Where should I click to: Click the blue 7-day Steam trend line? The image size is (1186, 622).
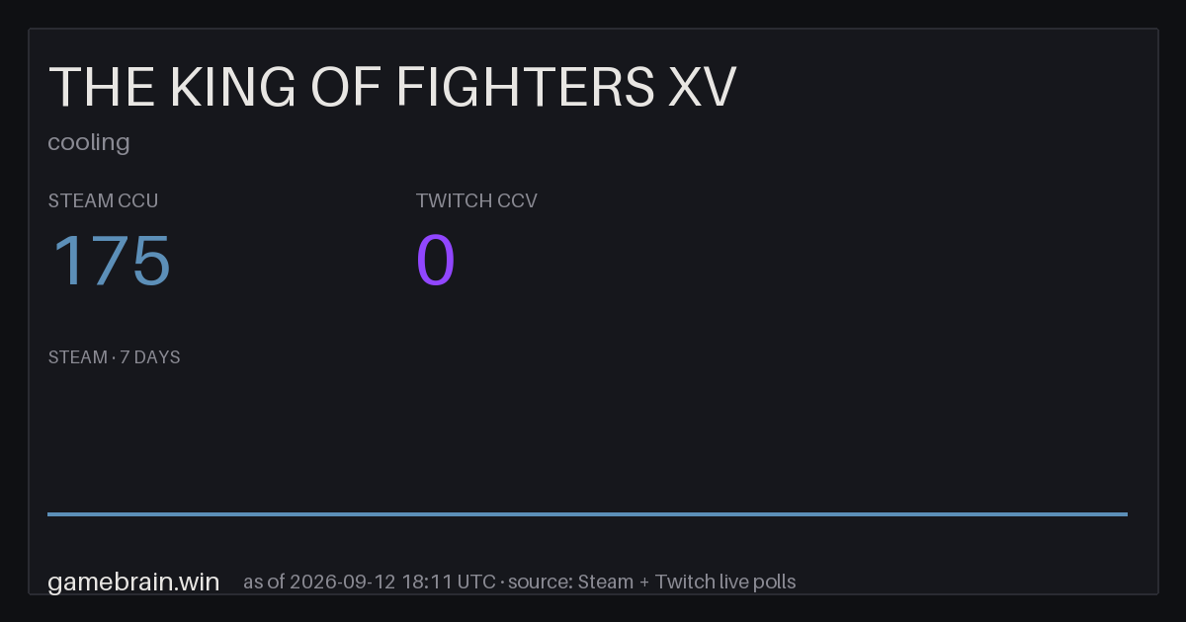tap(587, 513)
